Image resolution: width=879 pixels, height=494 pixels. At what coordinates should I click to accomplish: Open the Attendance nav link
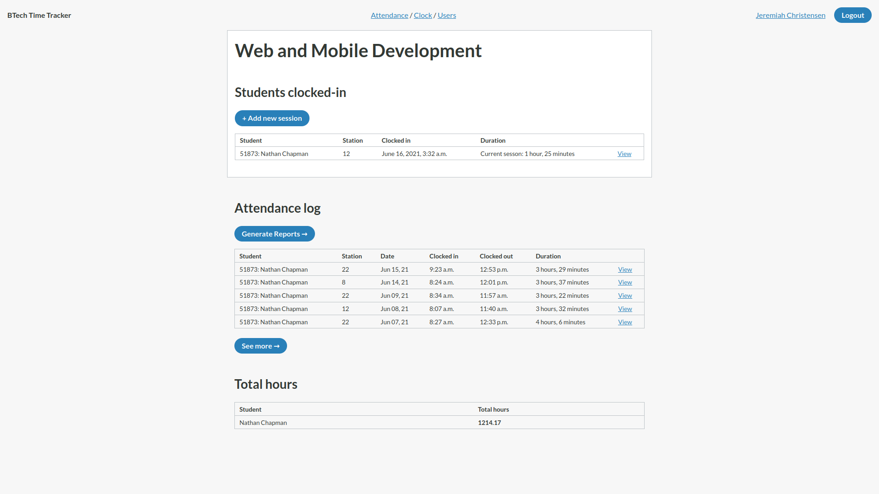tap(389, 15)
